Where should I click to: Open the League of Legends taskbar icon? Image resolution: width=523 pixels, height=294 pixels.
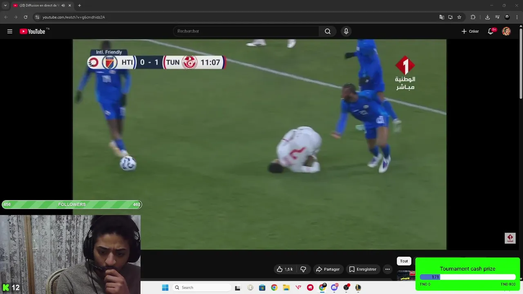(358, 287)
